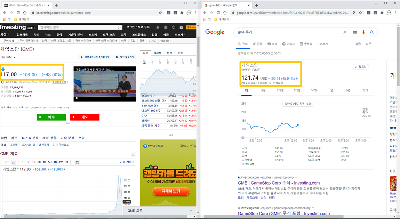
Task: Click the clock icon in Investing.com header
Action: (x=174, y=27)
